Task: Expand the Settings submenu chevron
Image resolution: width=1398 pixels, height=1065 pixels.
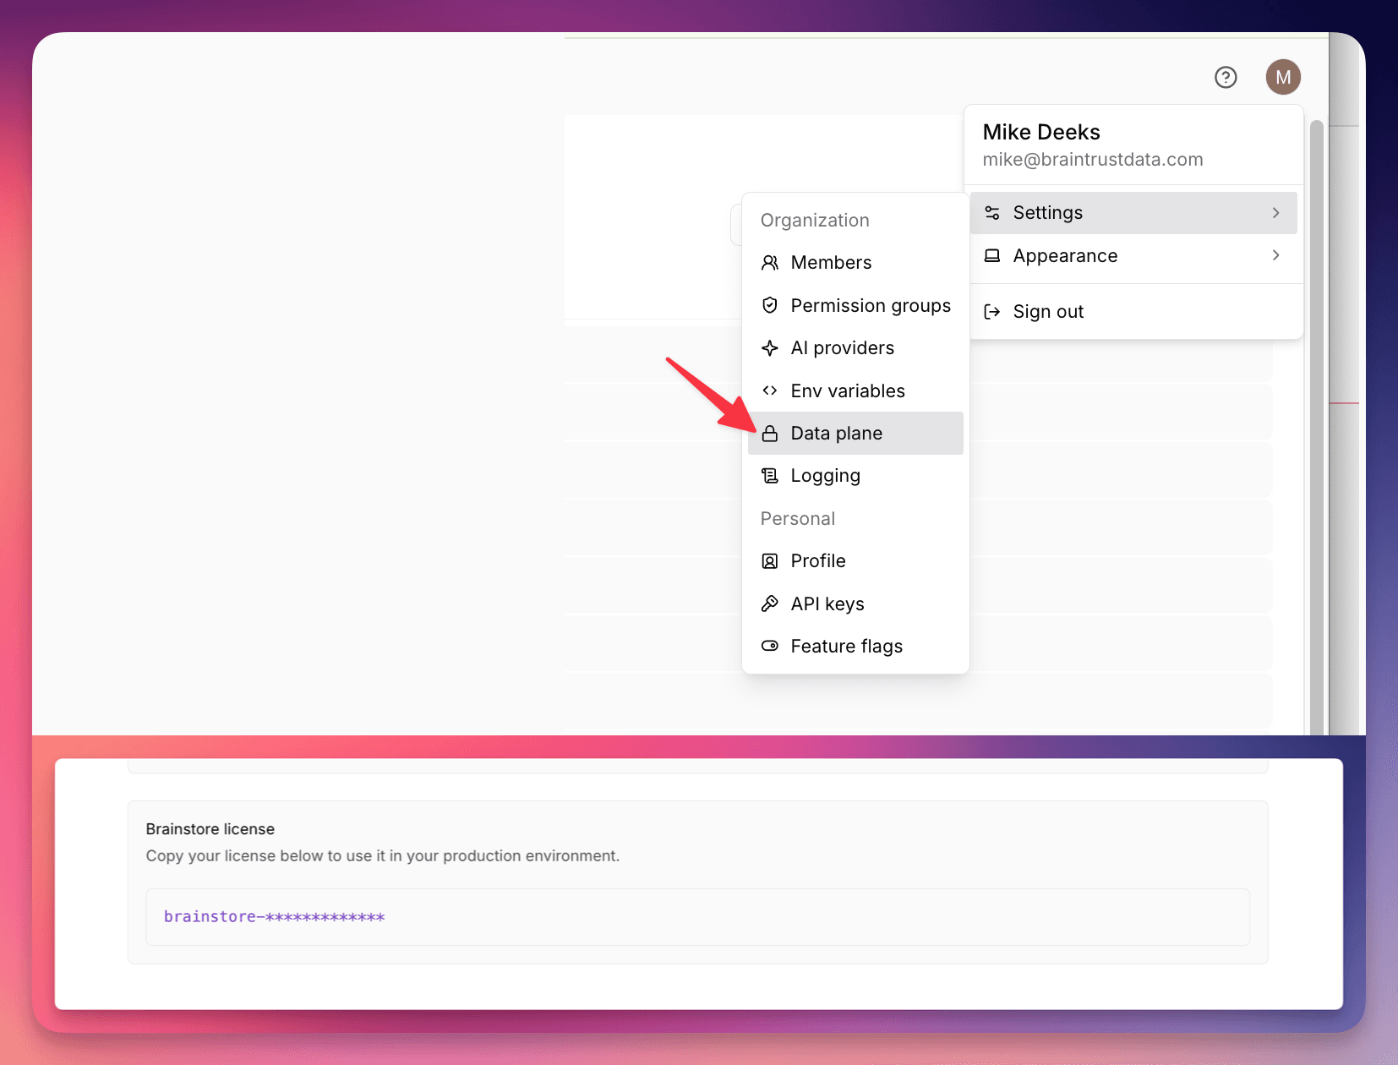Action: [1275, 212]
